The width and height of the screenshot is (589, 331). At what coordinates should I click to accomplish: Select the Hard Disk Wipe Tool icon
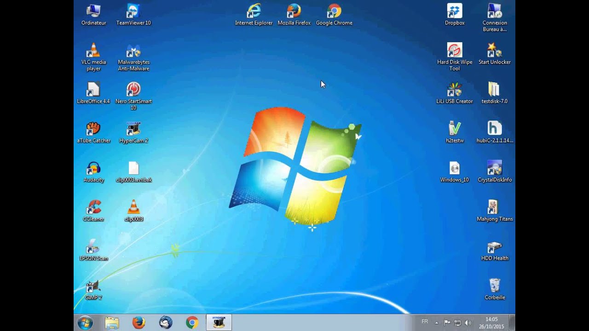tap(455, 57)
